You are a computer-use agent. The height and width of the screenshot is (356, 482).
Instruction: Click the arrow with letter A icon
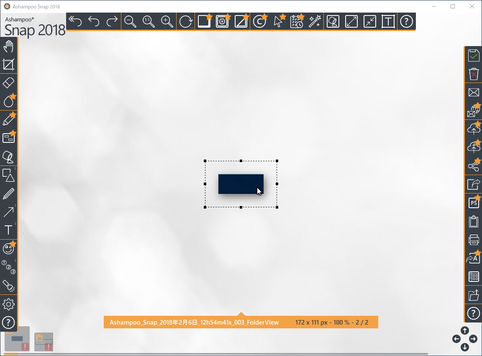click(x=474, y=258)
